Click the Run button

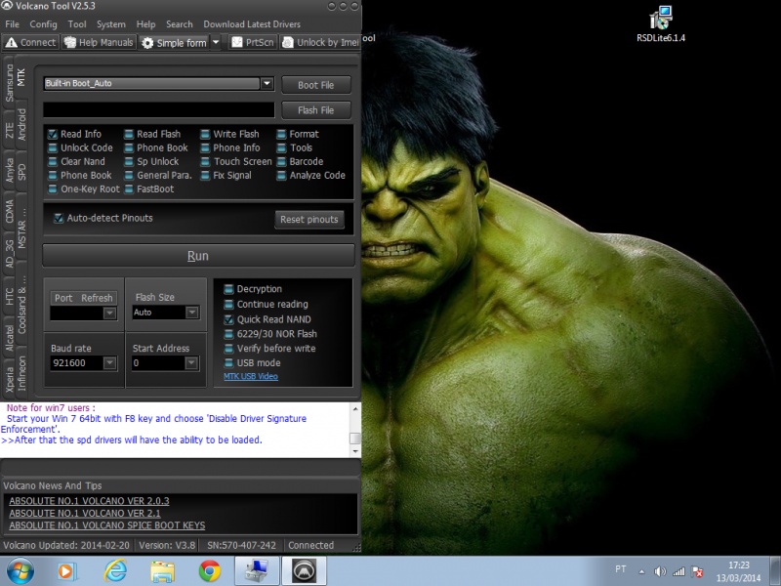198,256
